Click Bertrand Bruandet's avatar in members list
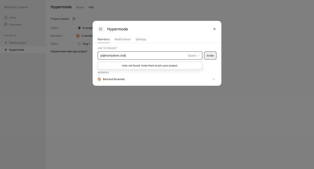This screenshot has width=314, height=169. (x=99, y=79)
